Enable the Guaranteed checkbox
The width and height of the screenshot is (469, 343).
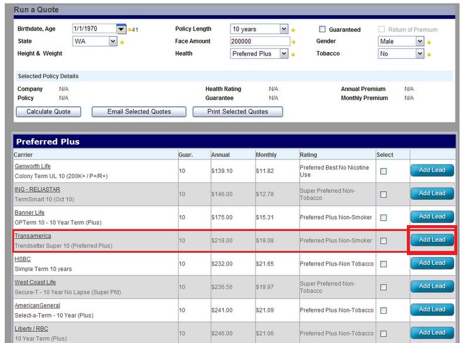click(x=322, y=29)
